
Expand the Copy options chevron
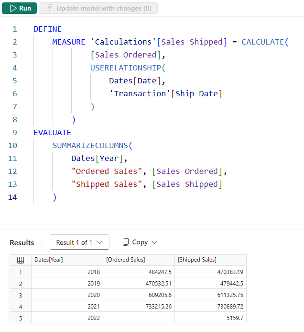tap(154, 242)
